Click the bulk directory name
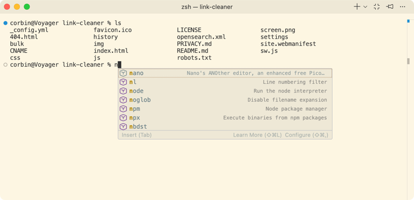Image resolution: width=414 pixels, height=200 pixels. [x=17, y=44]
